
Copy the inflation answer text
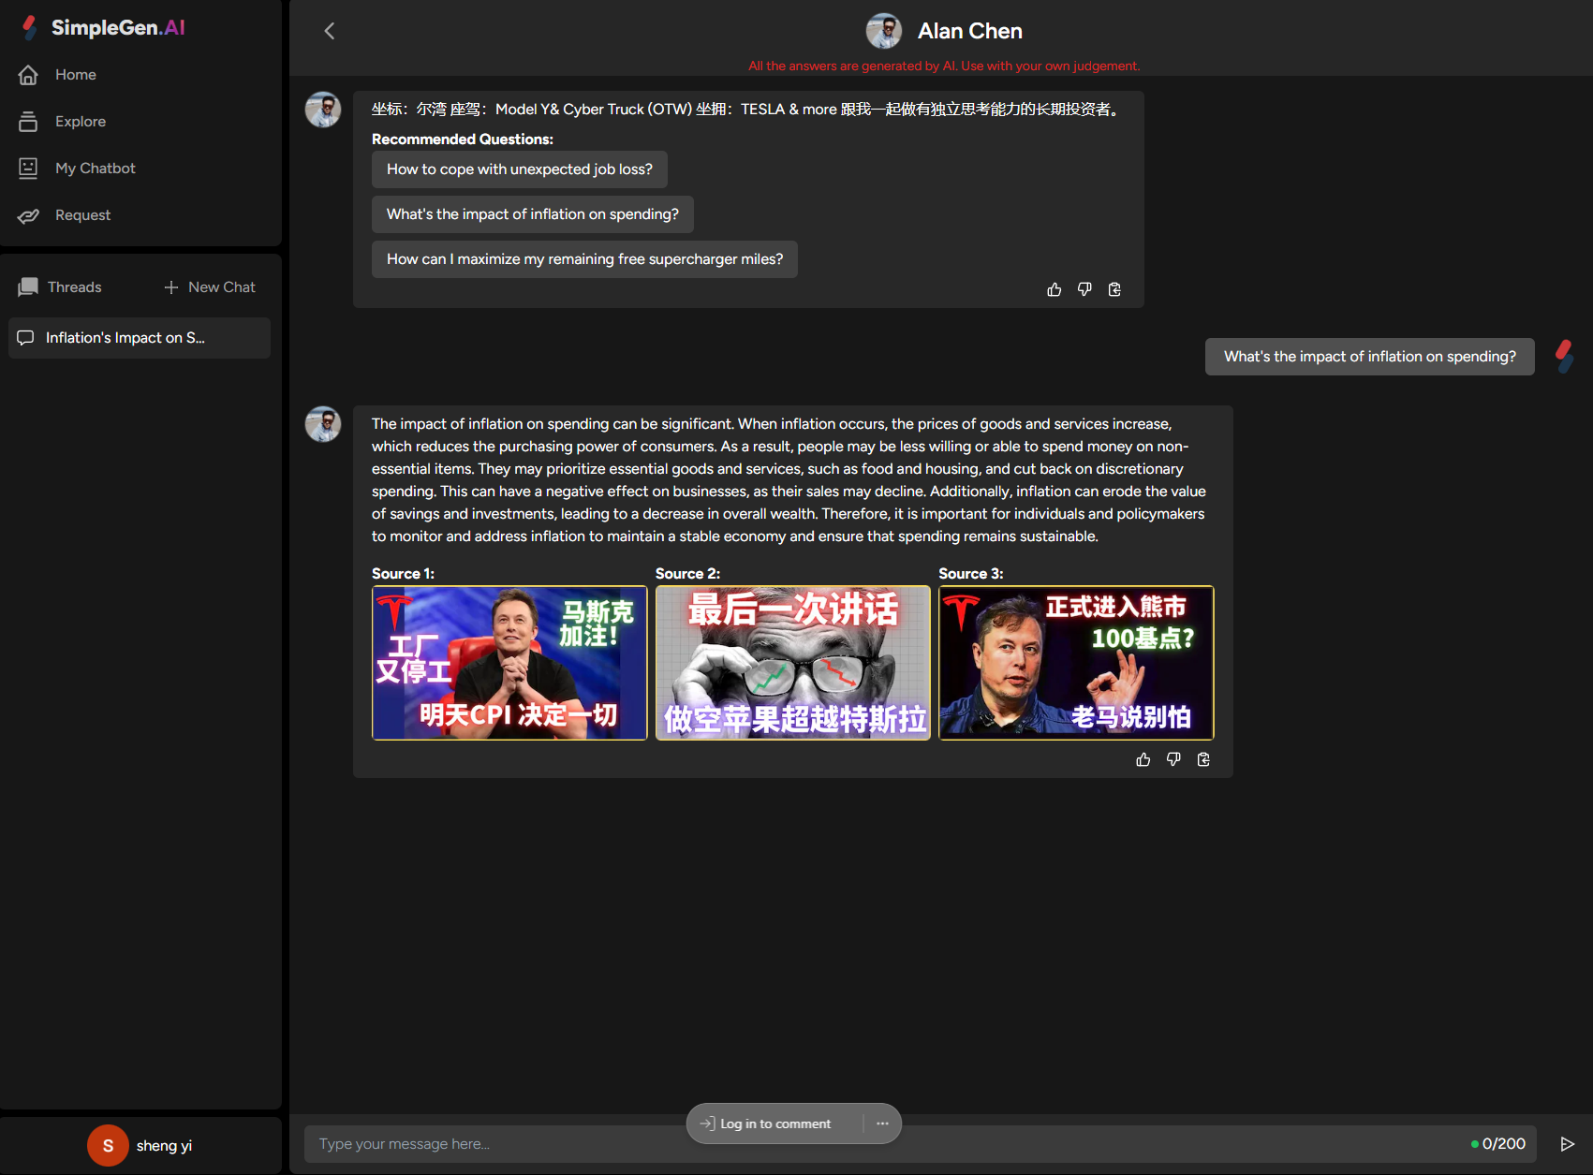point(1203,759)
